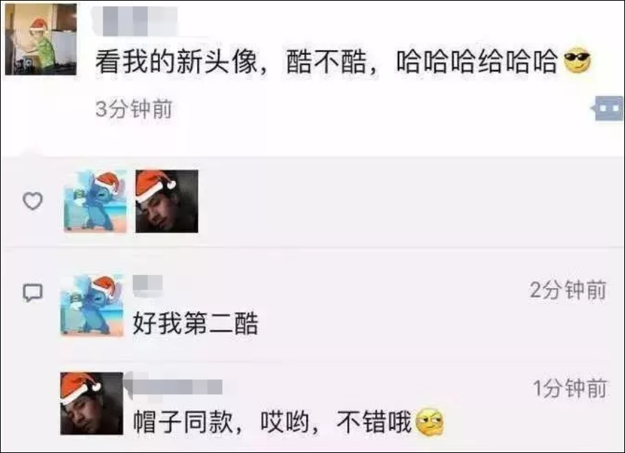This screenshot has width=625, height=453.
Task: Click the 1分钟前 comment timestamp
Action: 570,389
